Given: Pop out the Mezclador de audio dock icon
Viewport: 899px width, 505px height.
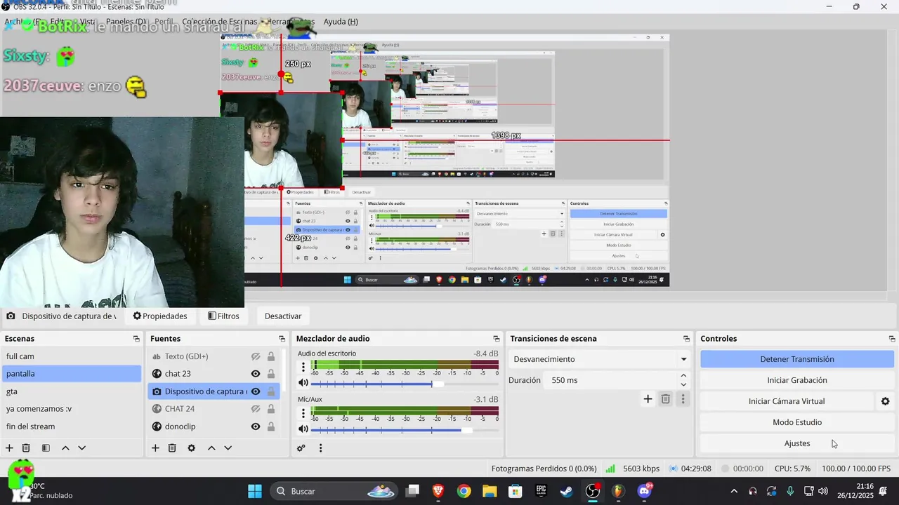Looking at the screenshot, I should pos(497,339).
